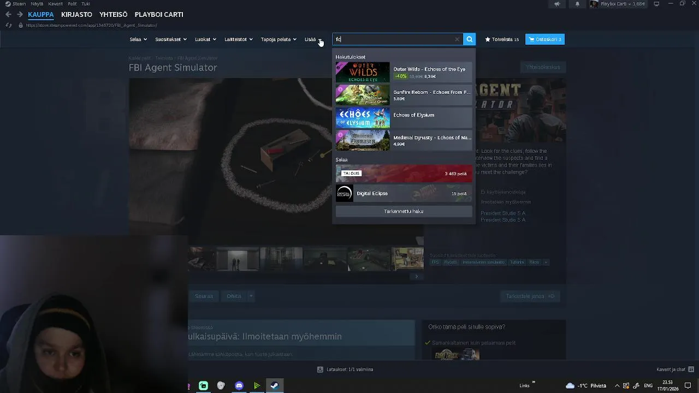The image size is (699, 393).
Task: Select Echoes of Elysium search result
Action: tap(404, 118)
